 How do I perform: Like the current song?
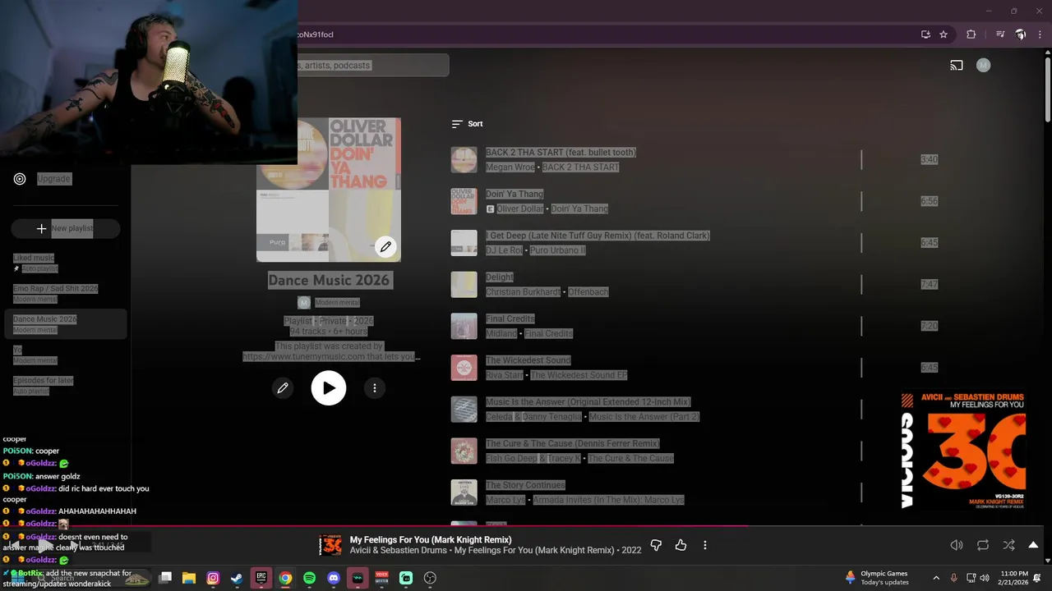pos(681,545)
